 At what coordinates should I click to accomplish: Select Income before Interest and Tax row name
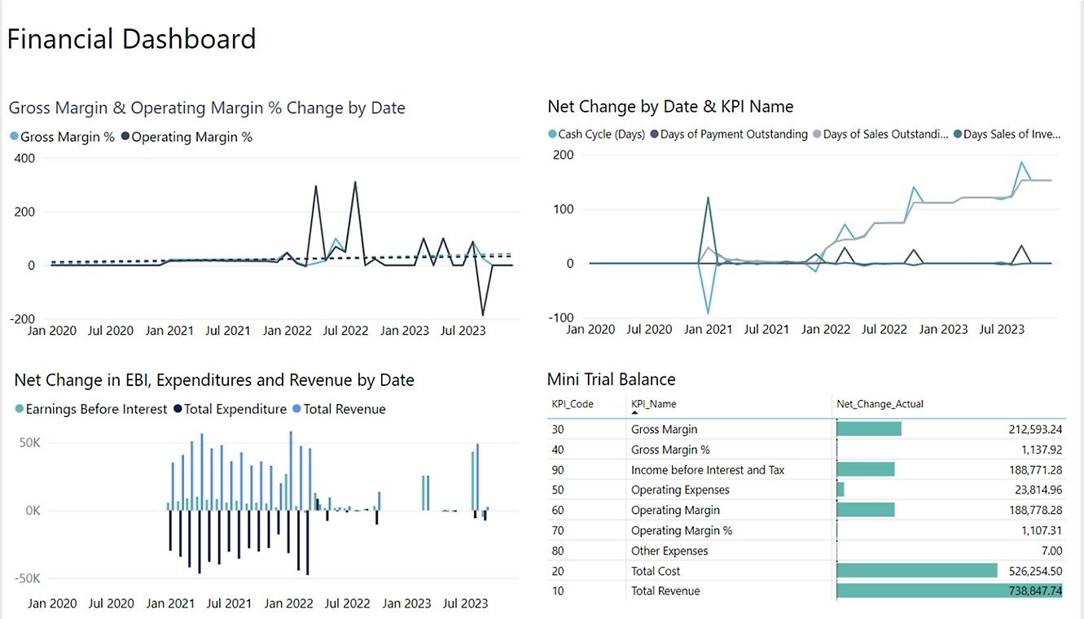[708, 470]
